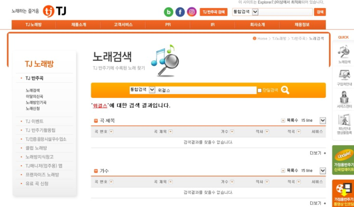This screenshot has width=354, height=207.
Task: Sort 가수 table by 작사 arrow
Action: [267, 182]
